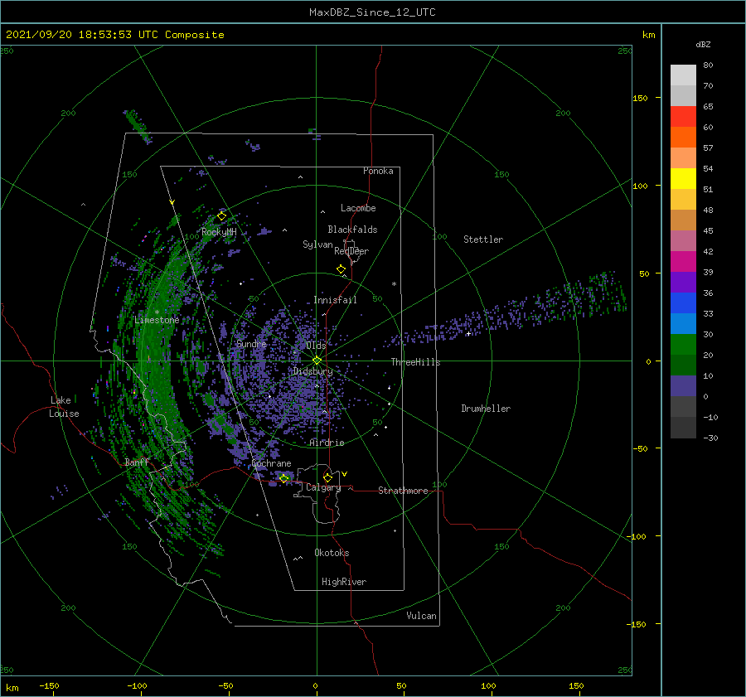The image size is (746, 697).
Task: Click the Lake Louise label
Action: [x=64, y=407]
